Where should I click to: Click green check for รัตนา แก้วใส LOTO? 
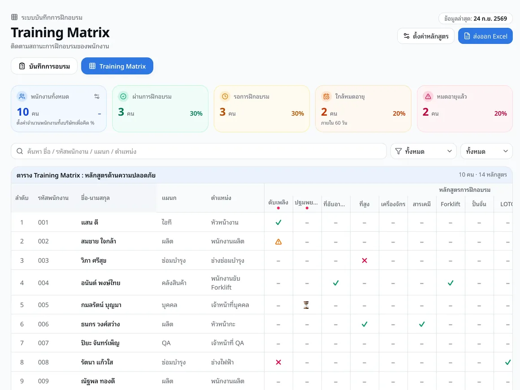tap(508, 362)
